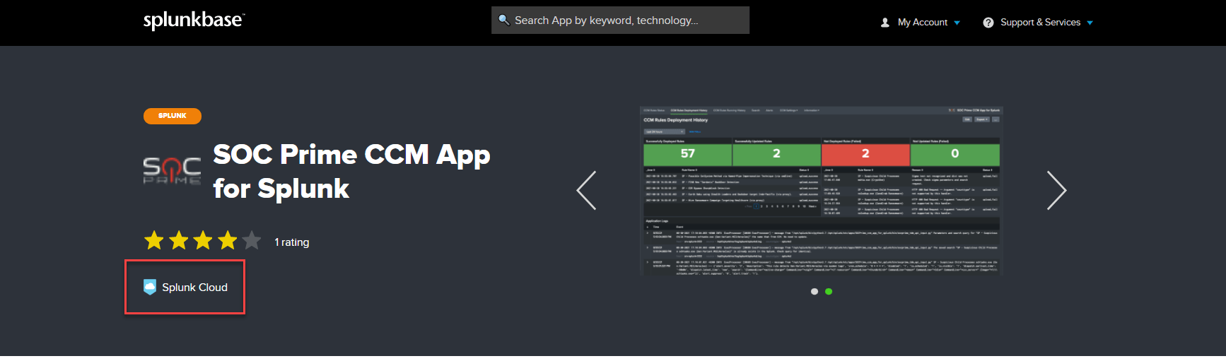Image resolution: width=1226 pixels, height=361 pixels.
Task: Click the Splunk Cloud shield icon
Action: click(x=150, y=287)
